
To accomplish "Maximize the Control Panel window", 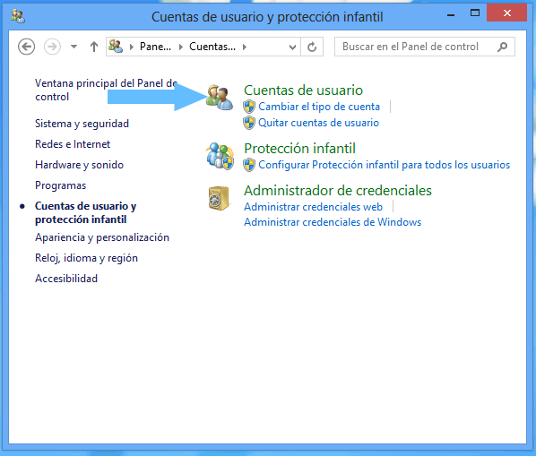I will coord(475,13).
